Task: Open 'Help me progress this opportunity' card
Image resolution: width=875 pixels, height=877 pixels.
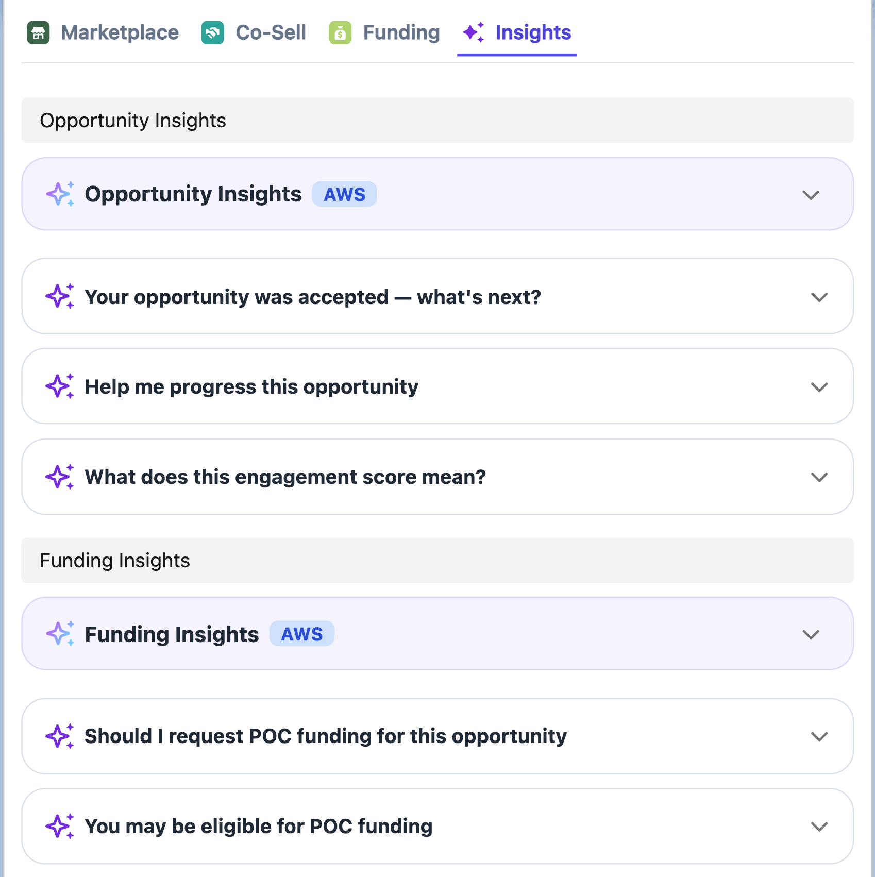Action: [251, 386]
